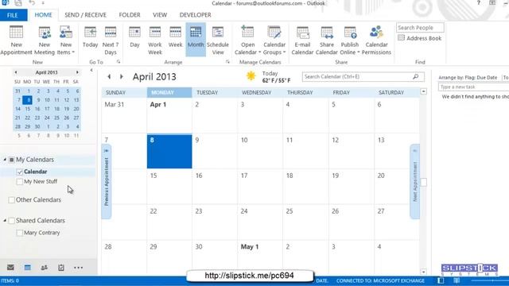
Task: Open Help question mark icon
Action: 479,3
